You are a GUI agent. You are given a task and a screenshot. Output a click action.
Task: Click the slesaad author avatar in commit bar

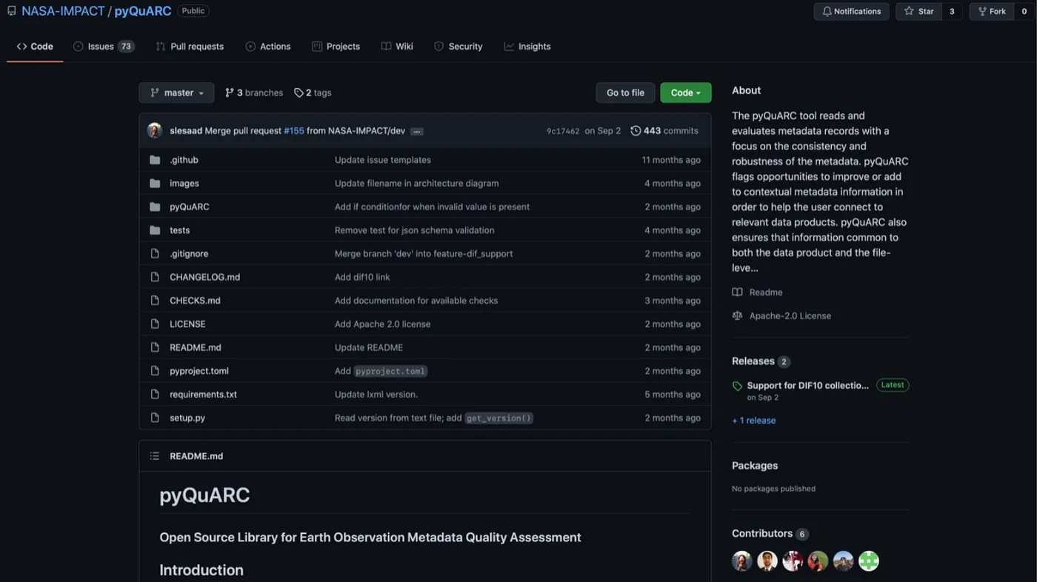tap(155, 130)
